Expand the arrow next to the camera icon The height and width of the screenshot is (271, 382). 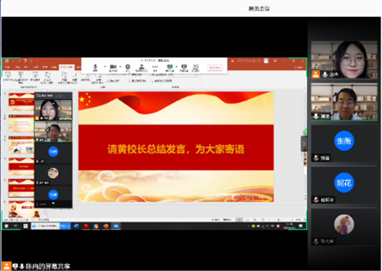click(120, 67)
